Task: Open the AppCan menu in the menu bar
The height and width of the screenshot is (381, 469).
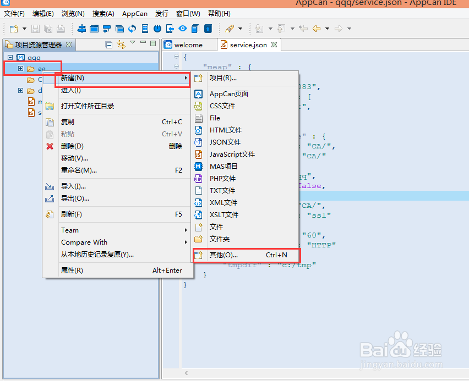Action: point(134,13)
